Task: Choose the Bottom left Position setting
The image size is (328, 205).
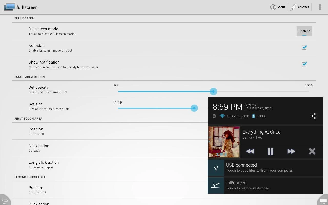Action: (102, 131)
